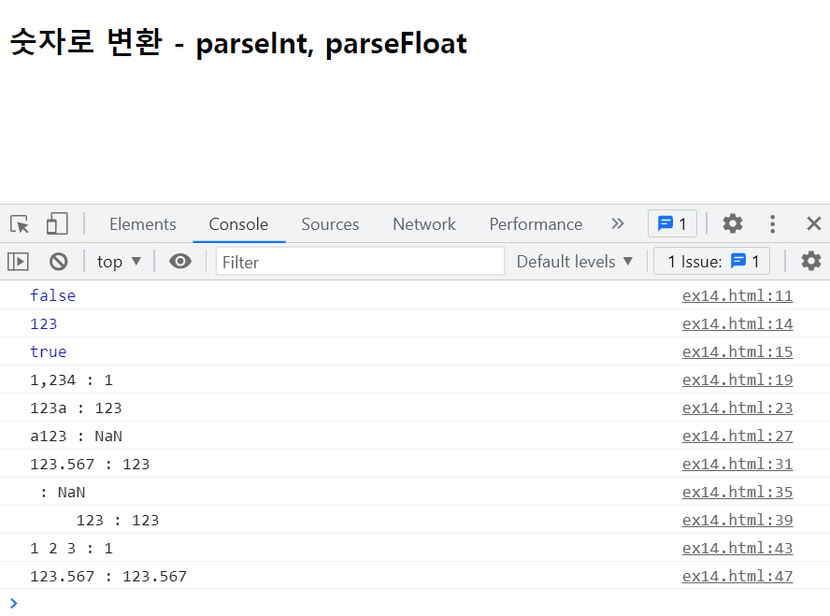The image size is (830, 616).
Task: Toggle the live expression eye icon
Action: click(x=180, y=261)
